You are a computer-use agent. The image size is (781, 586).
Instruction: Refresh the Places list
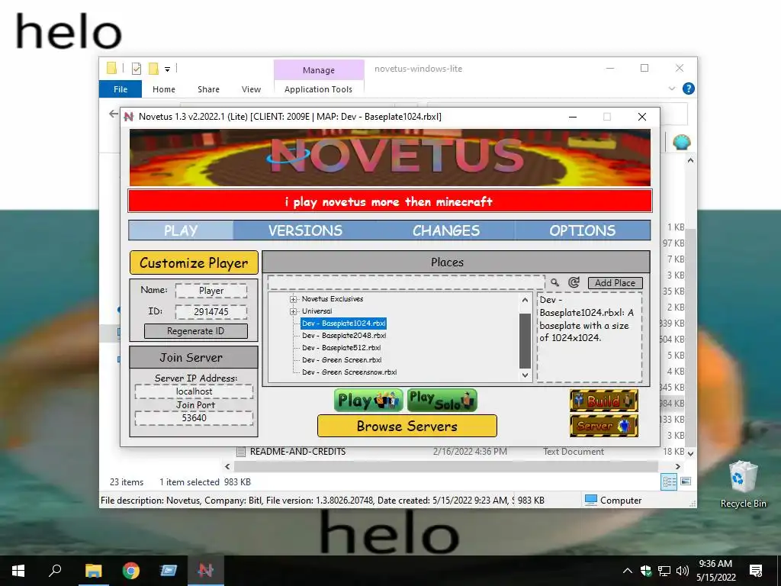tap(574, 282)
